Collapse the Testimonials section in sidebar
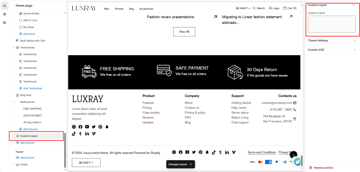The width and height of the screenshot is (360, 172). 14,47
